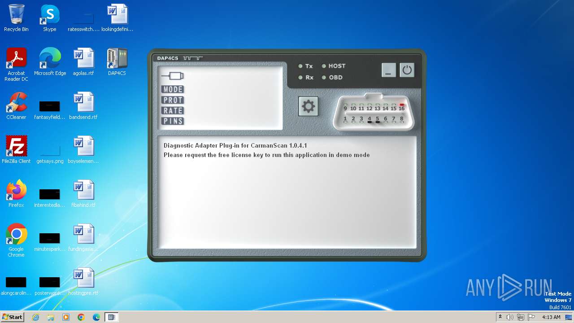
Task: Open the Windows Start menu
Action: click(12, 317)
